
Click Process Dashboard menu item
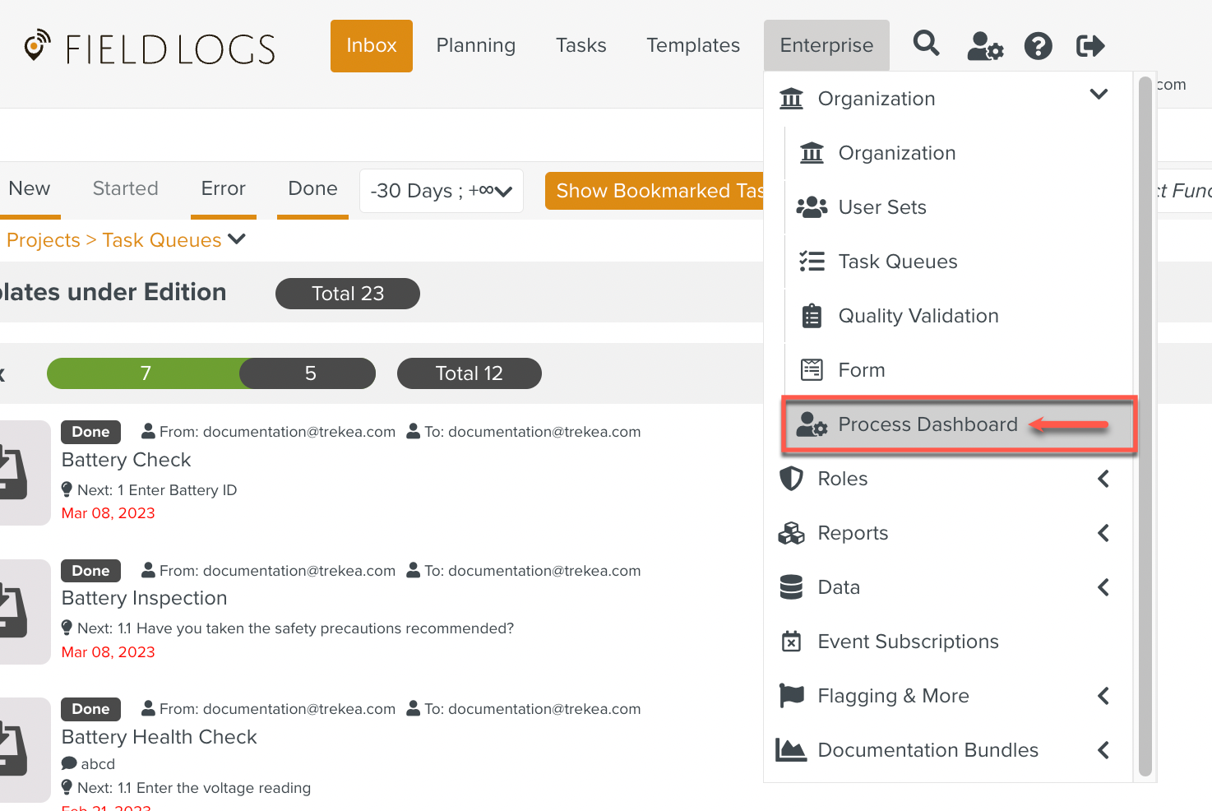927,424
